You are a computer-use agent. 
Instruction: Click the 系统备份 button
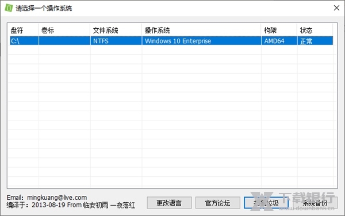tap(315, 203)
